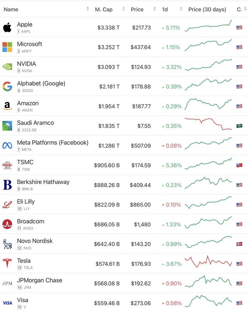Click the Meta Platforms logo icon

point(7,145)
